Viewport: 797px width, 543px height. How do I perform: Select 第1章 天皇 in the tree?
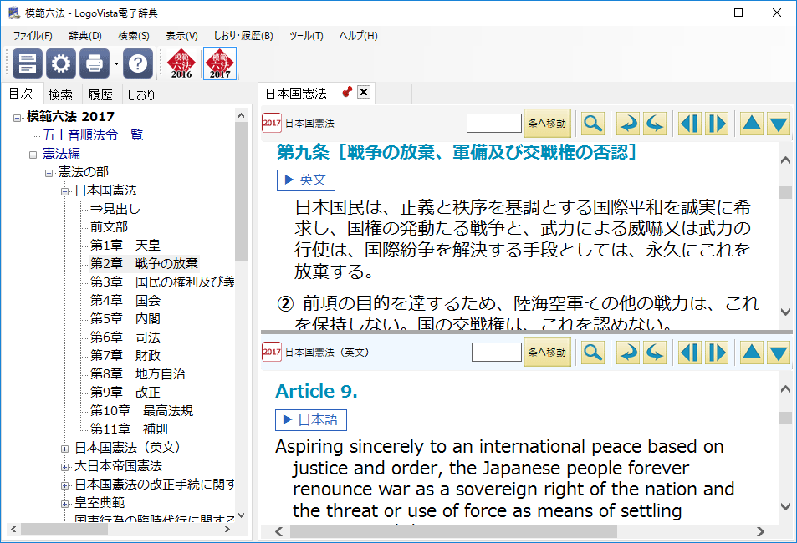click(125, 246)
